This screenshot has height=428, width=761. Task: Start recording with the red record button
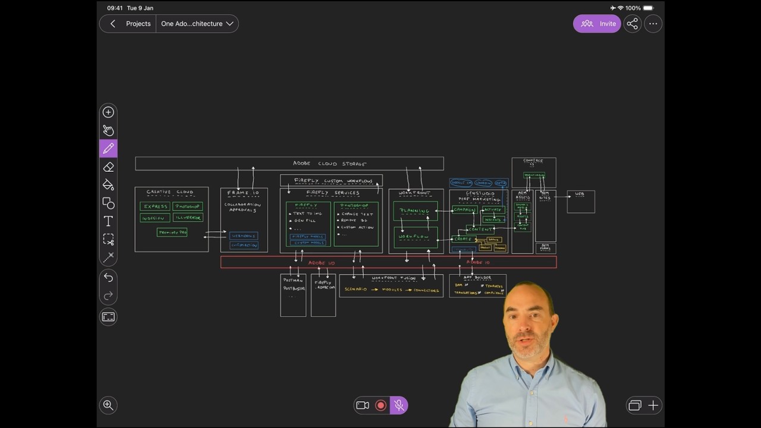click(381, 405)
